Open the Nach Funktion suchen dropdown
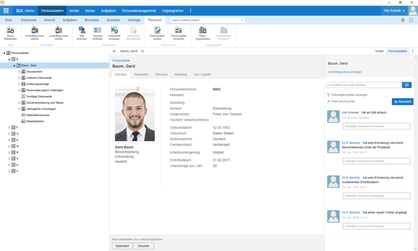418x251 pixels. pos(242,20)
